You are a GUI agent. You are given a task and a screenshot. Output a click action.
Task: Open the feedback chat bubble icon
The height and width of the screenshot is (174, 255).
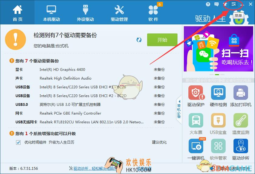[x=217, y=4]
